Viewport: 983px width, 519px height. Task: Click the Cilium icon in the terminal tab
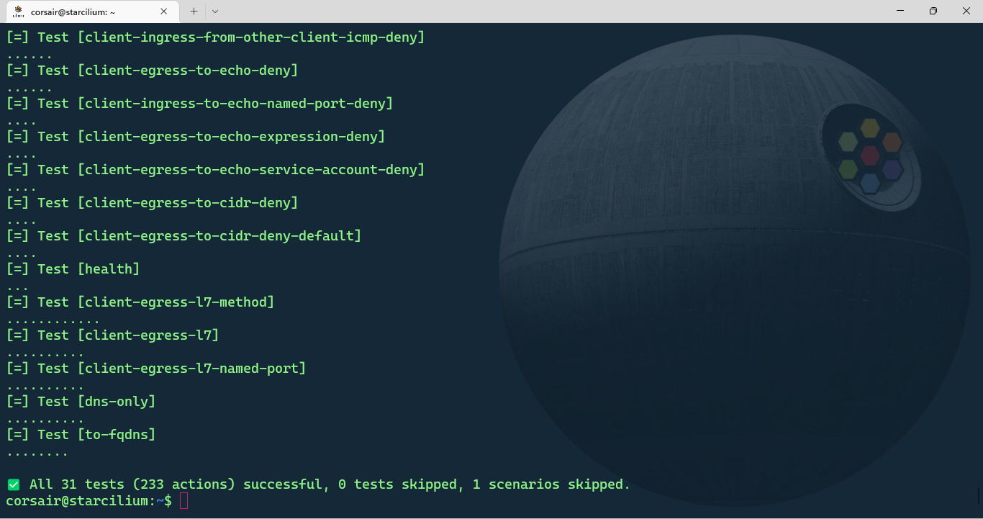pos(18,12)
